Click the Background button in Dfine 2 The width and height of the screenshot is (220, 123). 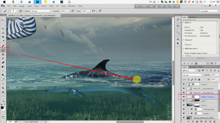191,30
